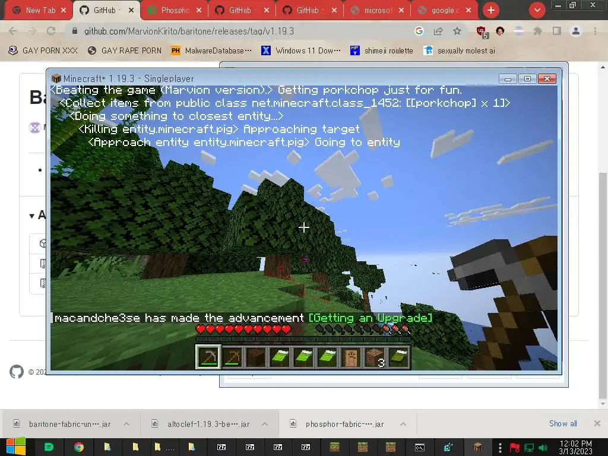
Task: Open the green chat app in taskbar
Action: pyautogui.click(x=49, y=447)
